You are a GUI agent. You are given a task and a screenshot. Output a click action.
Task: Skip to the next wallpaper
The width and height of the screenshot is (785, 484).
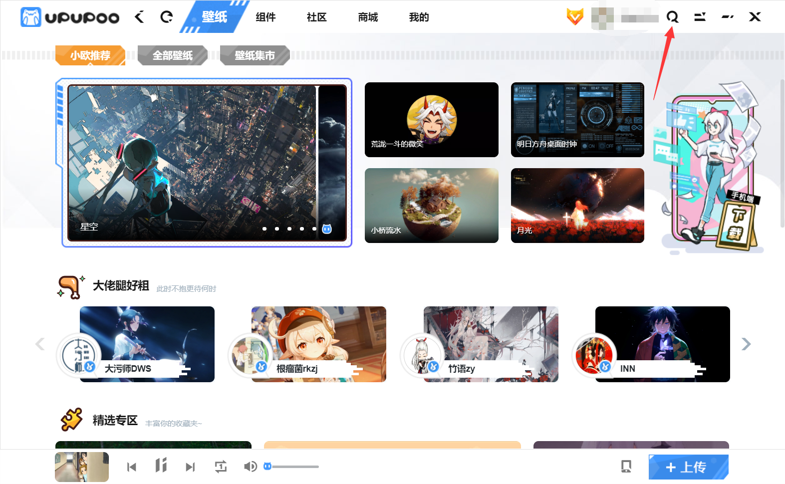point(190,467)
